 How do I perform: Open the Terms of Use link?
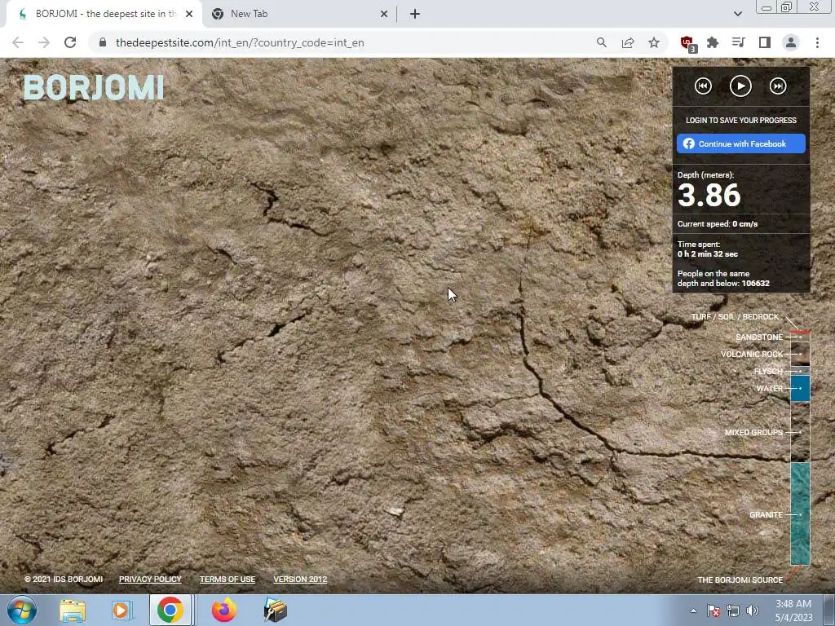pos(228,580)
